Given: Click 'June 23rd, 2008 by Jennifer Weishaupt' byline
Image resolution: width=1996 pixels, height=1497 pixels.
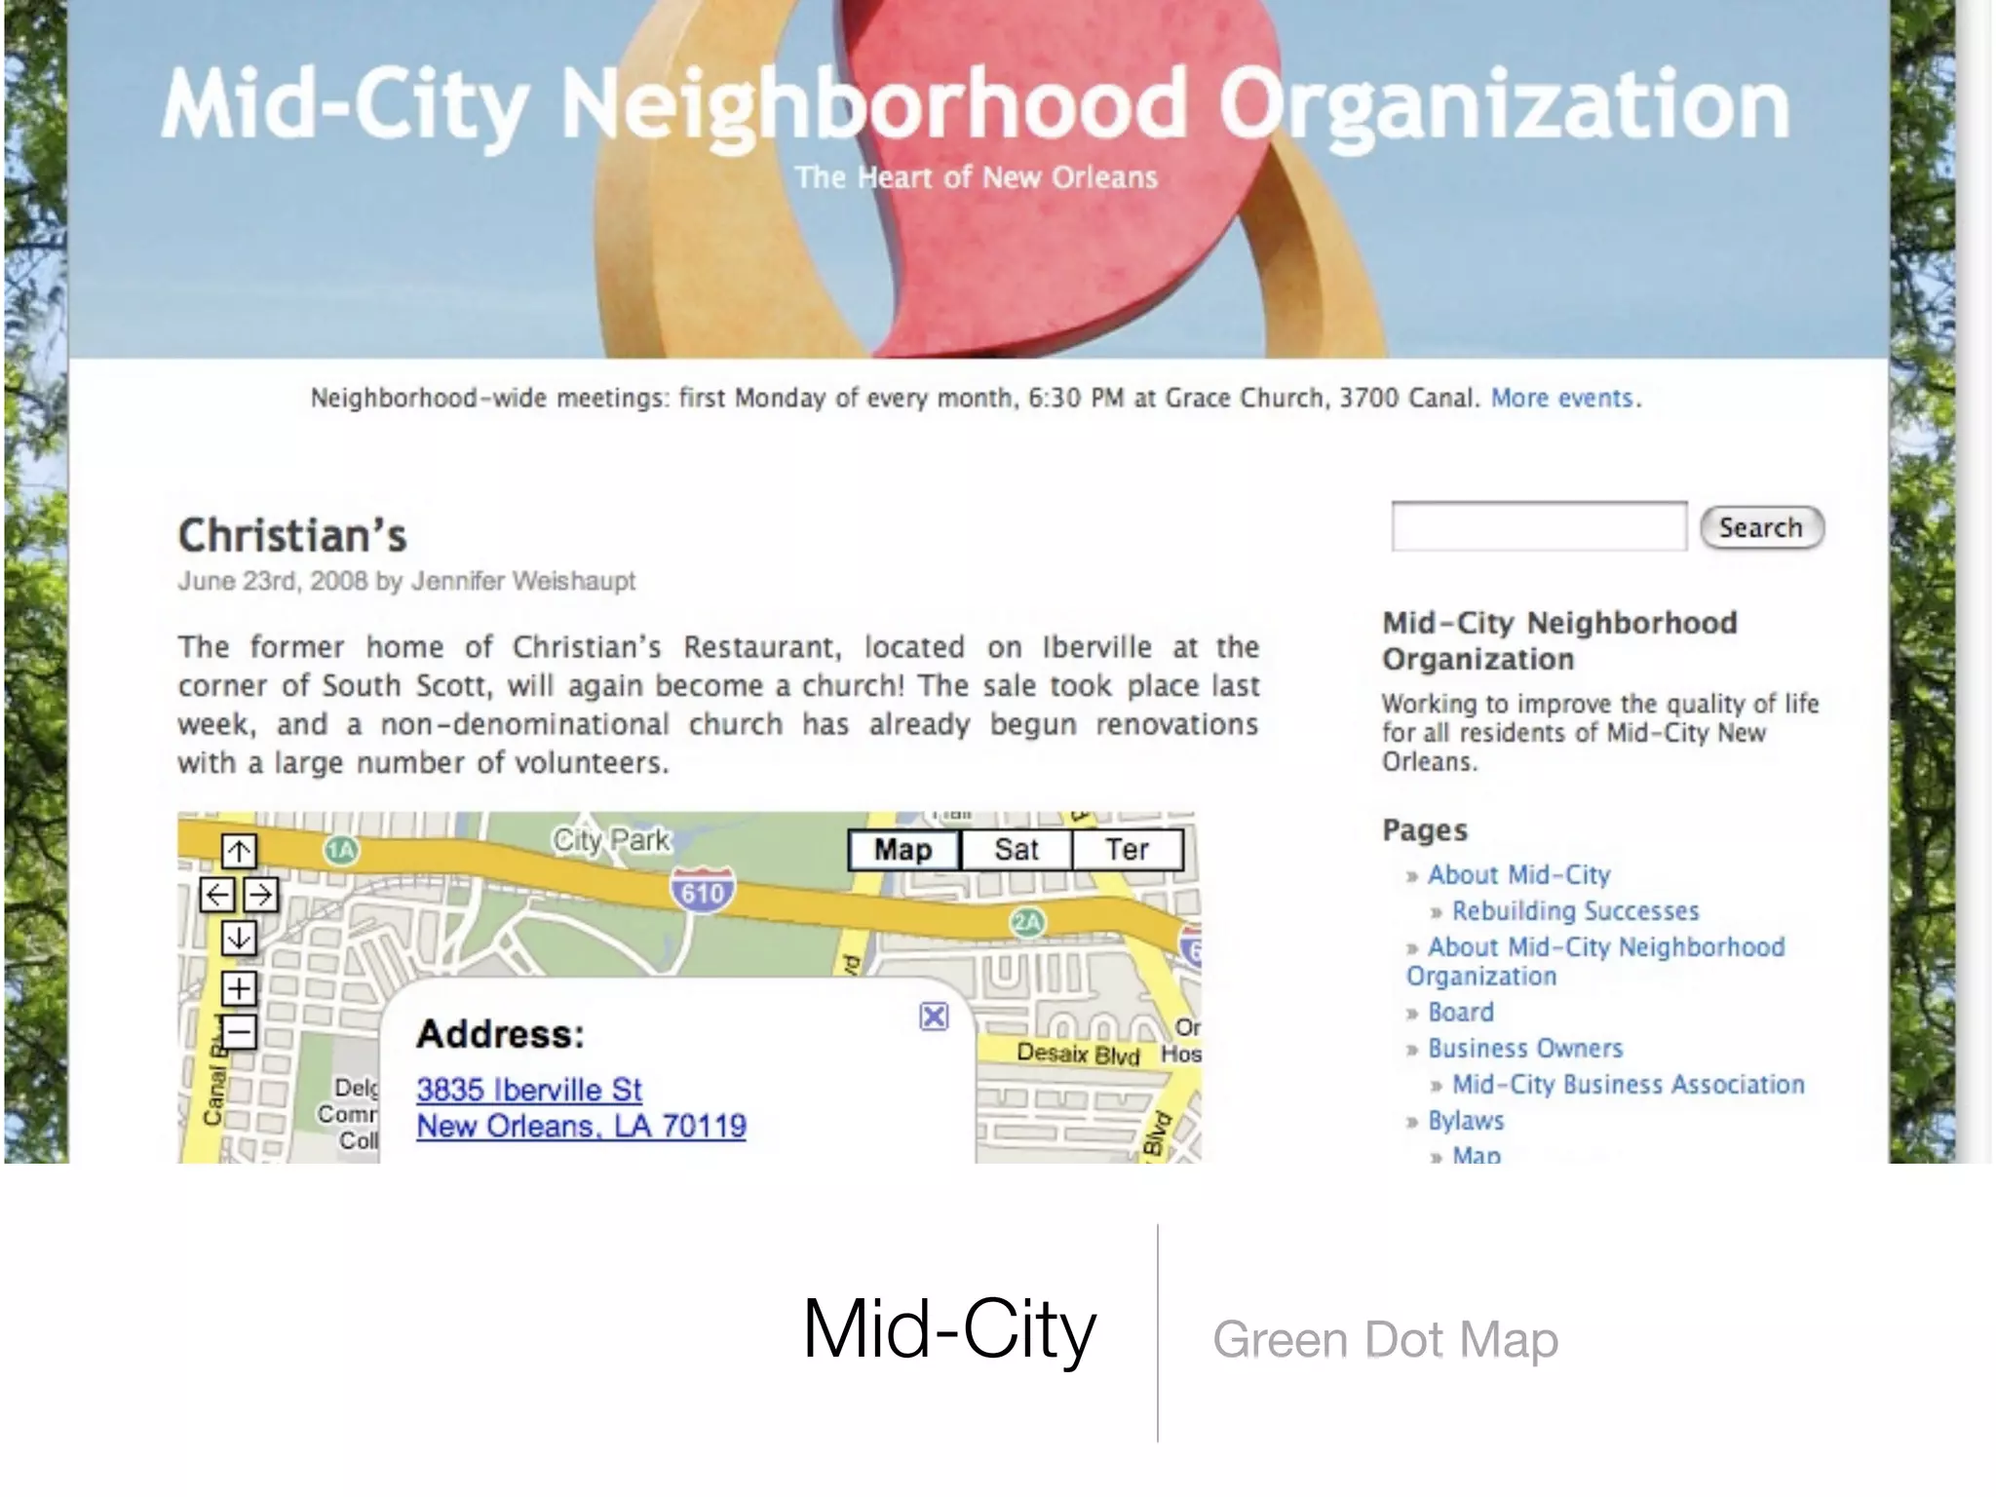Looking at the screenshot, I should click(406, 582).
